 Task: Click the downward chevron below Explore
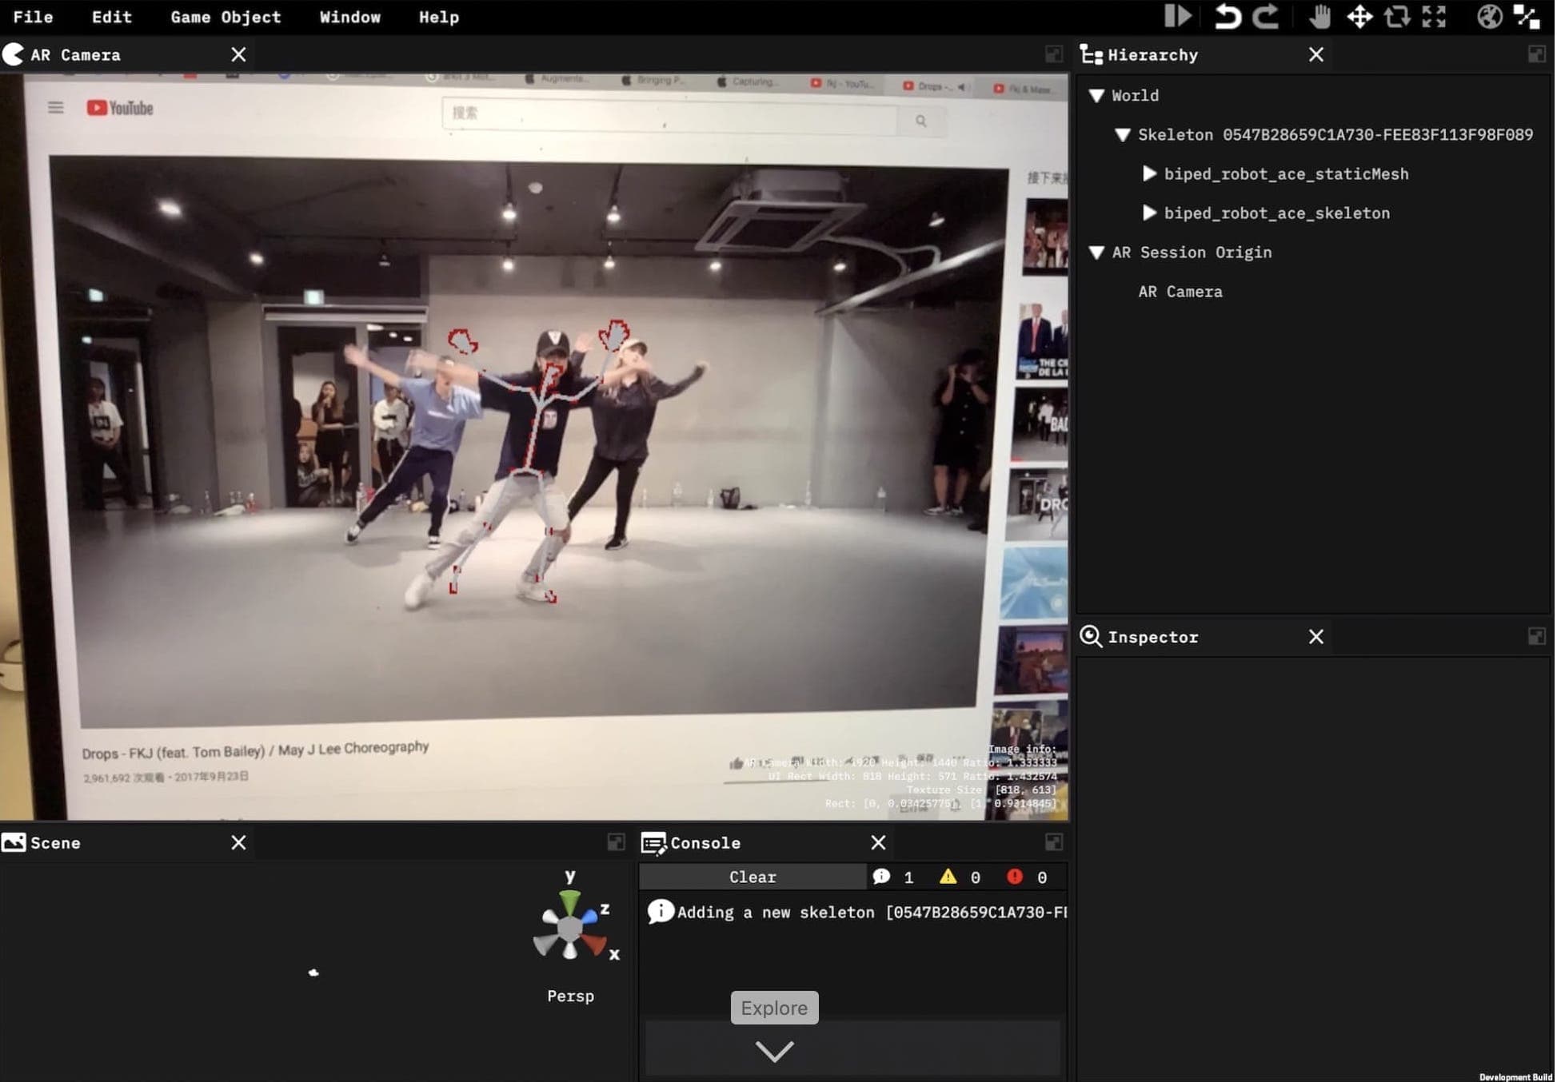tap(774, 1050)
